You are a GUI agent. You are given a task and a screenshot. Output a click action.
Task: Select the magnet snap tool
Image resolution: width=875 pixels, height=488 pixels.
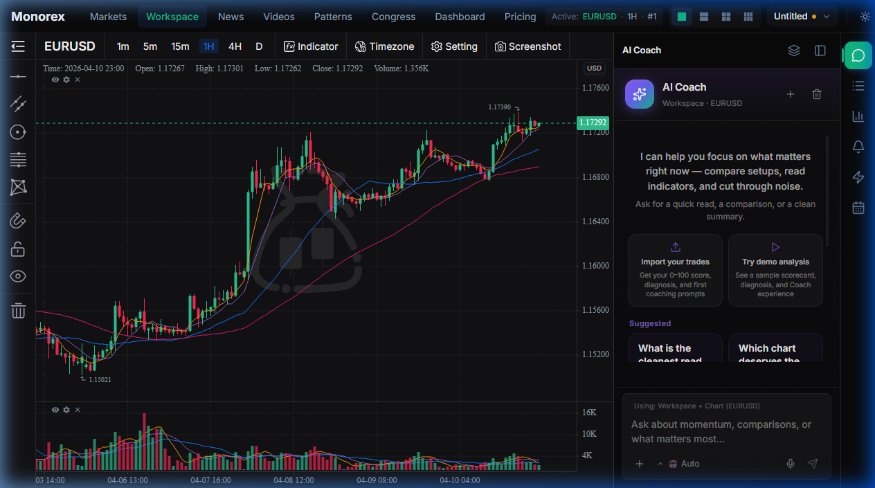pyautogui.click(x=18, y=221)
